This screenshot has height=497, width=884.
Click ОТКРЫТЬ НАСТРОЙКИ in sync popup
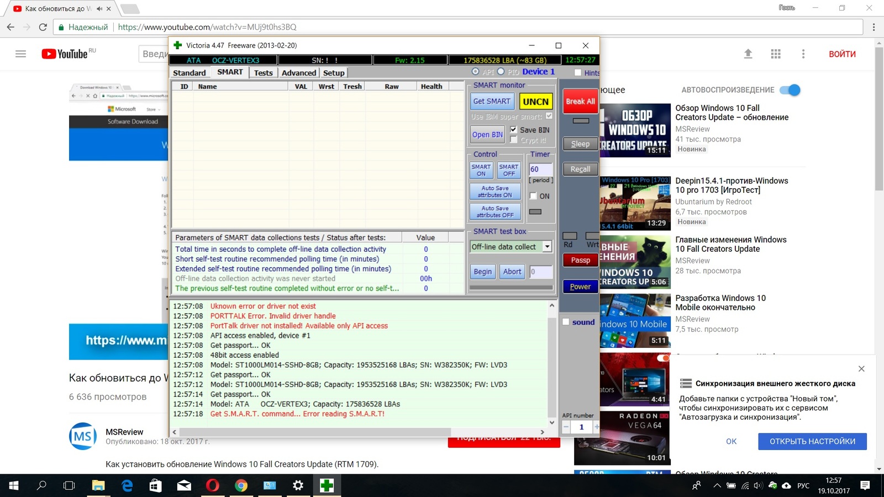812,441
